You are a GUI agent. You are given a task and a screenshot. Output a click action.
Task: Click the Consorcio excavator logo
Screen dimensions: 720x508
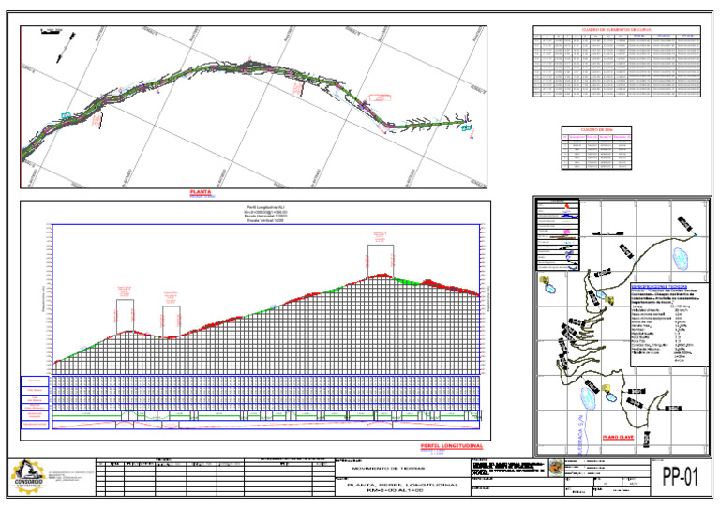(x=27, y=477)
